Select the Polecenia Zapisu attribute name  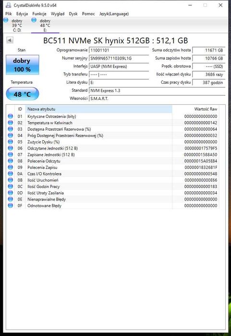(x=42, y=167)
